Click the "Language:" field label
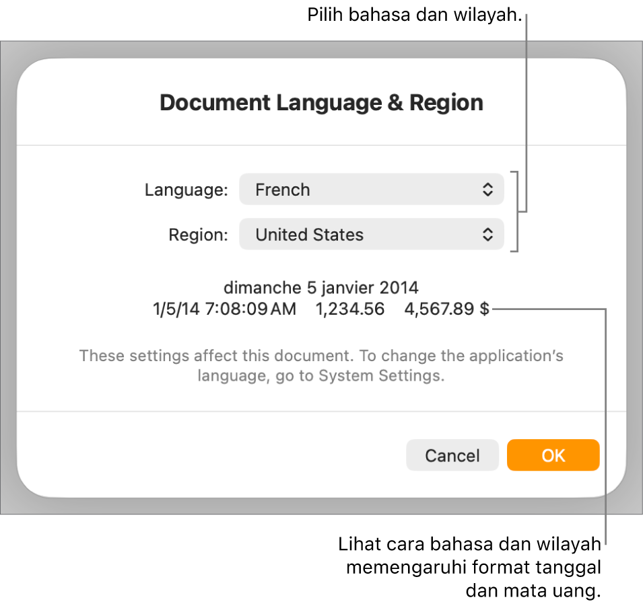643x610 pixels. (187, 190)
